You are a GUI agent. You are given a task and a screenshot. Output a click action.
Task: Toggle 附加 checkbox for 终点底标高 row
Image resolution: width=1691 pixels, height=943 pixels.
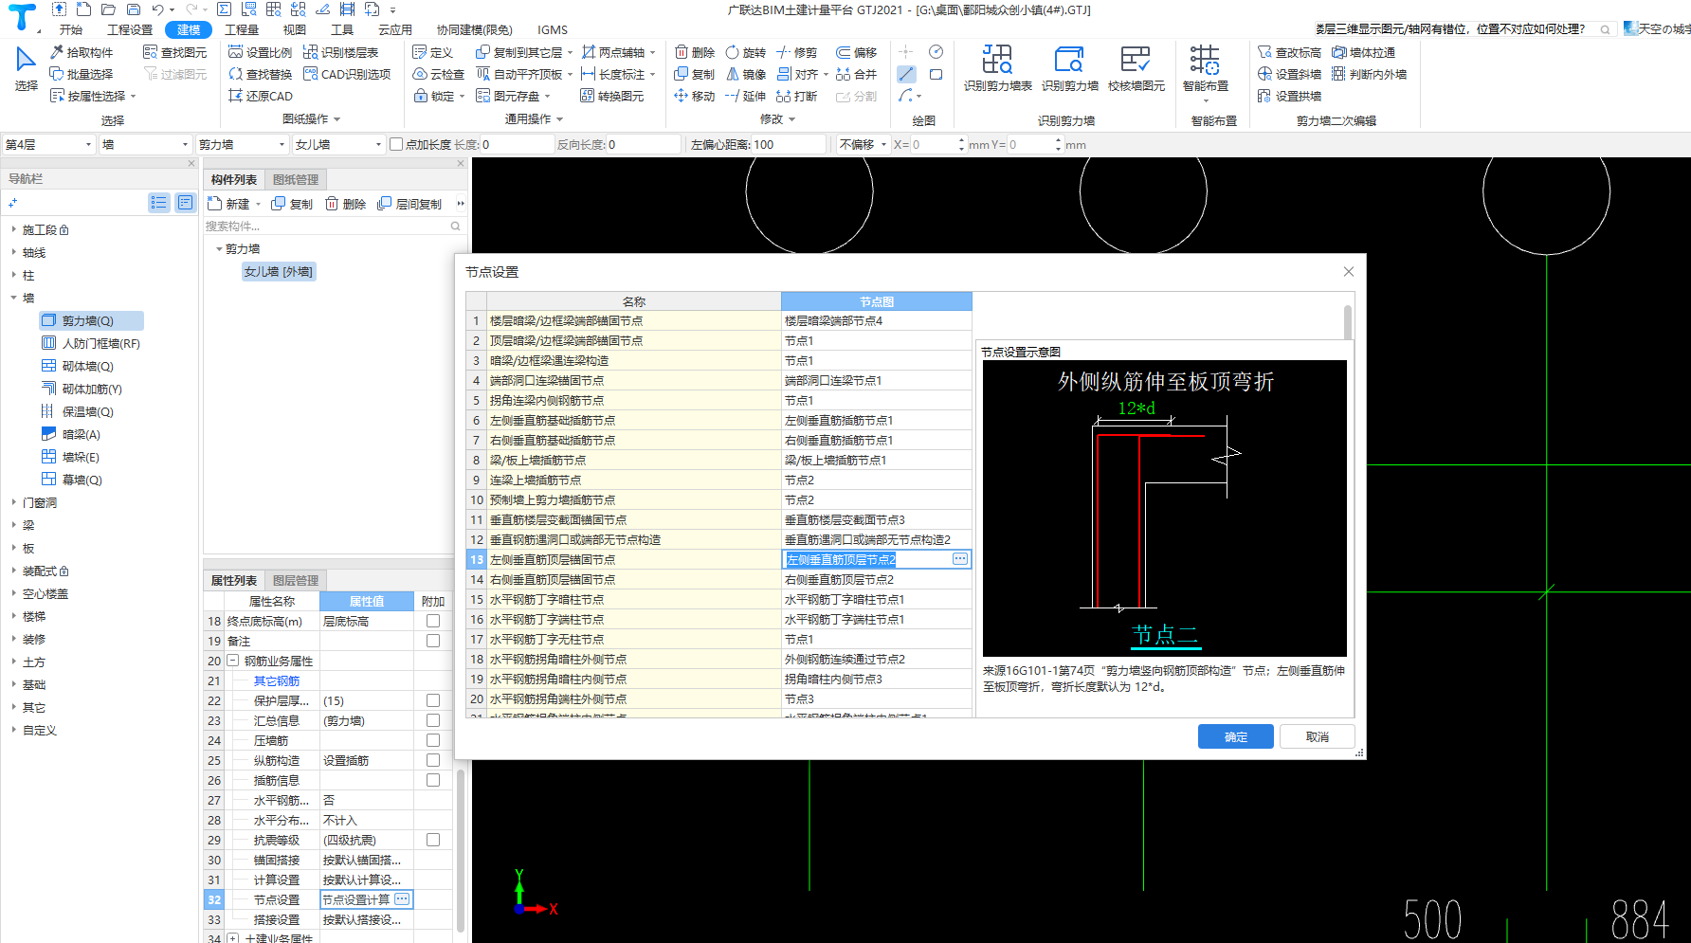[x=433, y=621]
